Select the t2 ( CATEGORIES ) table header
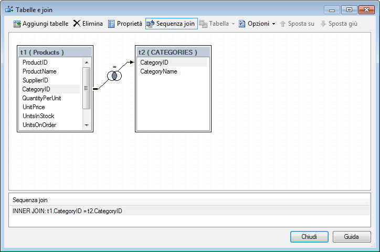This screenshot has width=380, height=252. pyautogui.click(x=173, y=52)
